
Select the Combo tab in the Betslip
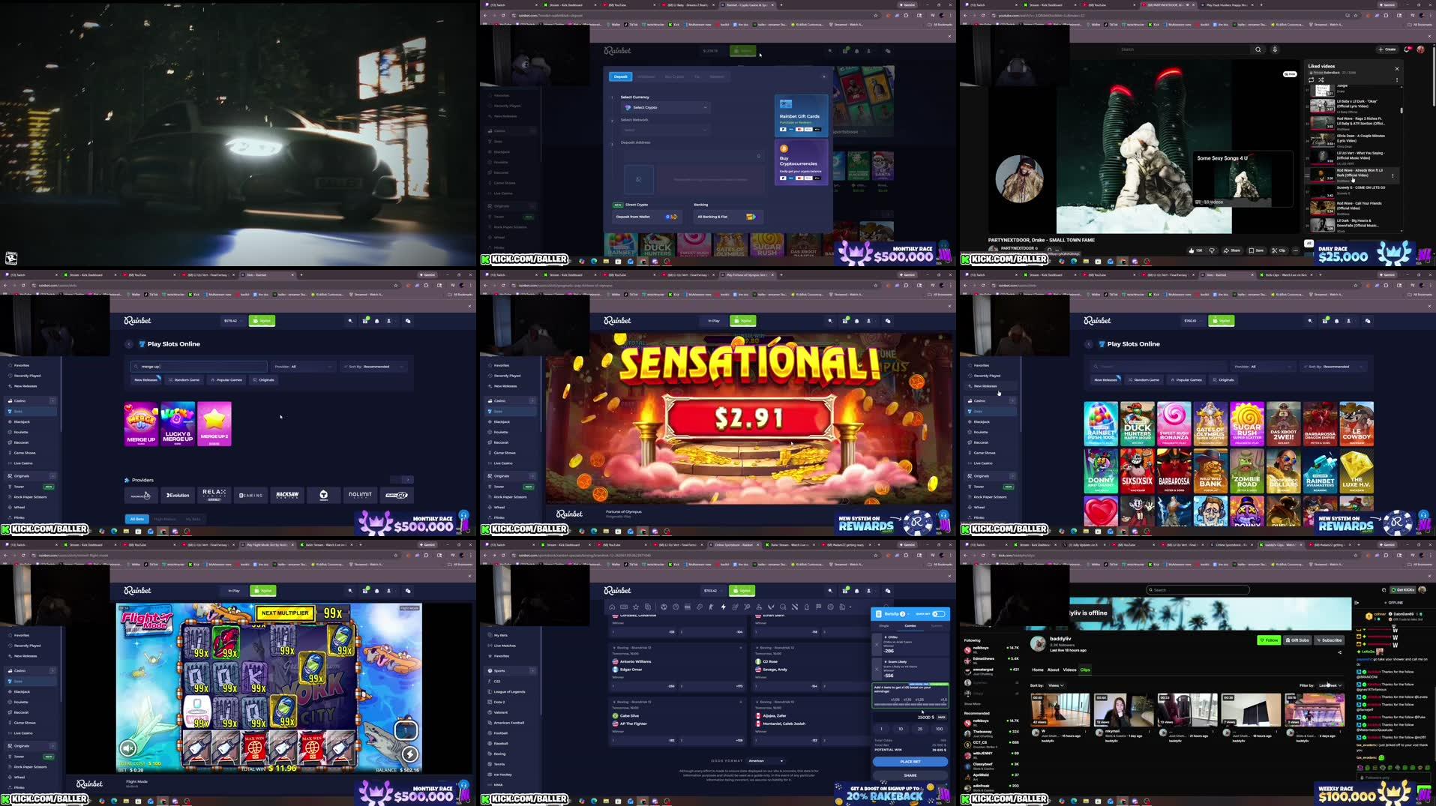tap(909, 625)
